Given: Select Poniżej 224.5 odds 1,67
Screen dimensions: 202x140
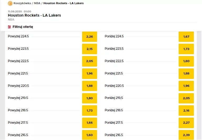Looking at the screenshot, I should [186, 37].
